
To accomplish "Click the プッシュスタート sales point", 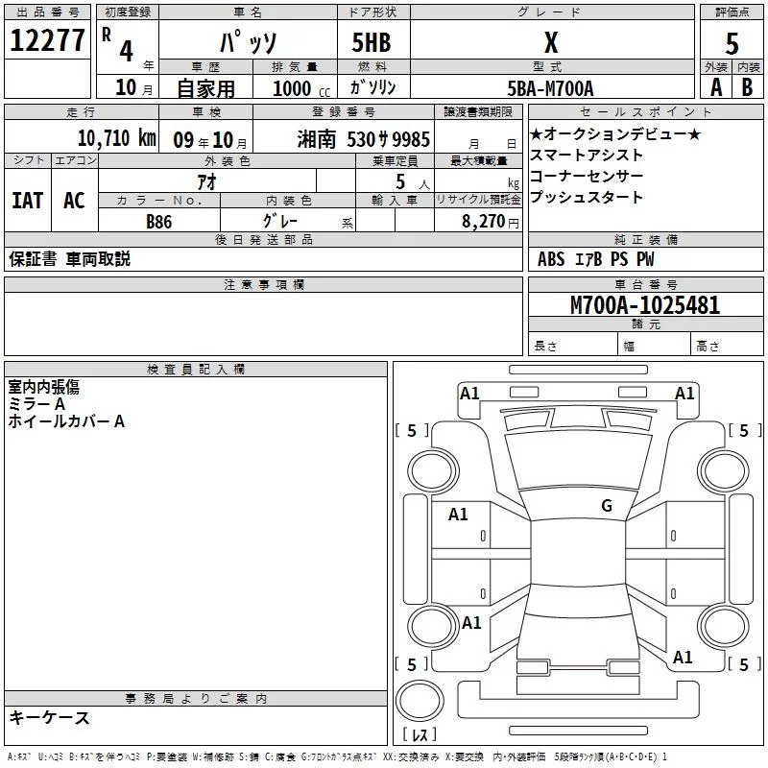I will tap(587, 197).
